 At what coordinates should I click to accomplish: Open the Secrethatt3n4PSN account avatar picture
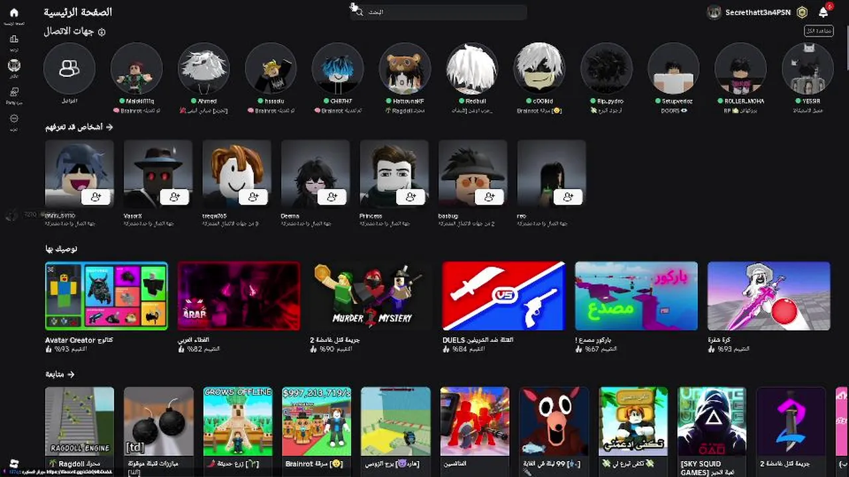click(714, 12)
